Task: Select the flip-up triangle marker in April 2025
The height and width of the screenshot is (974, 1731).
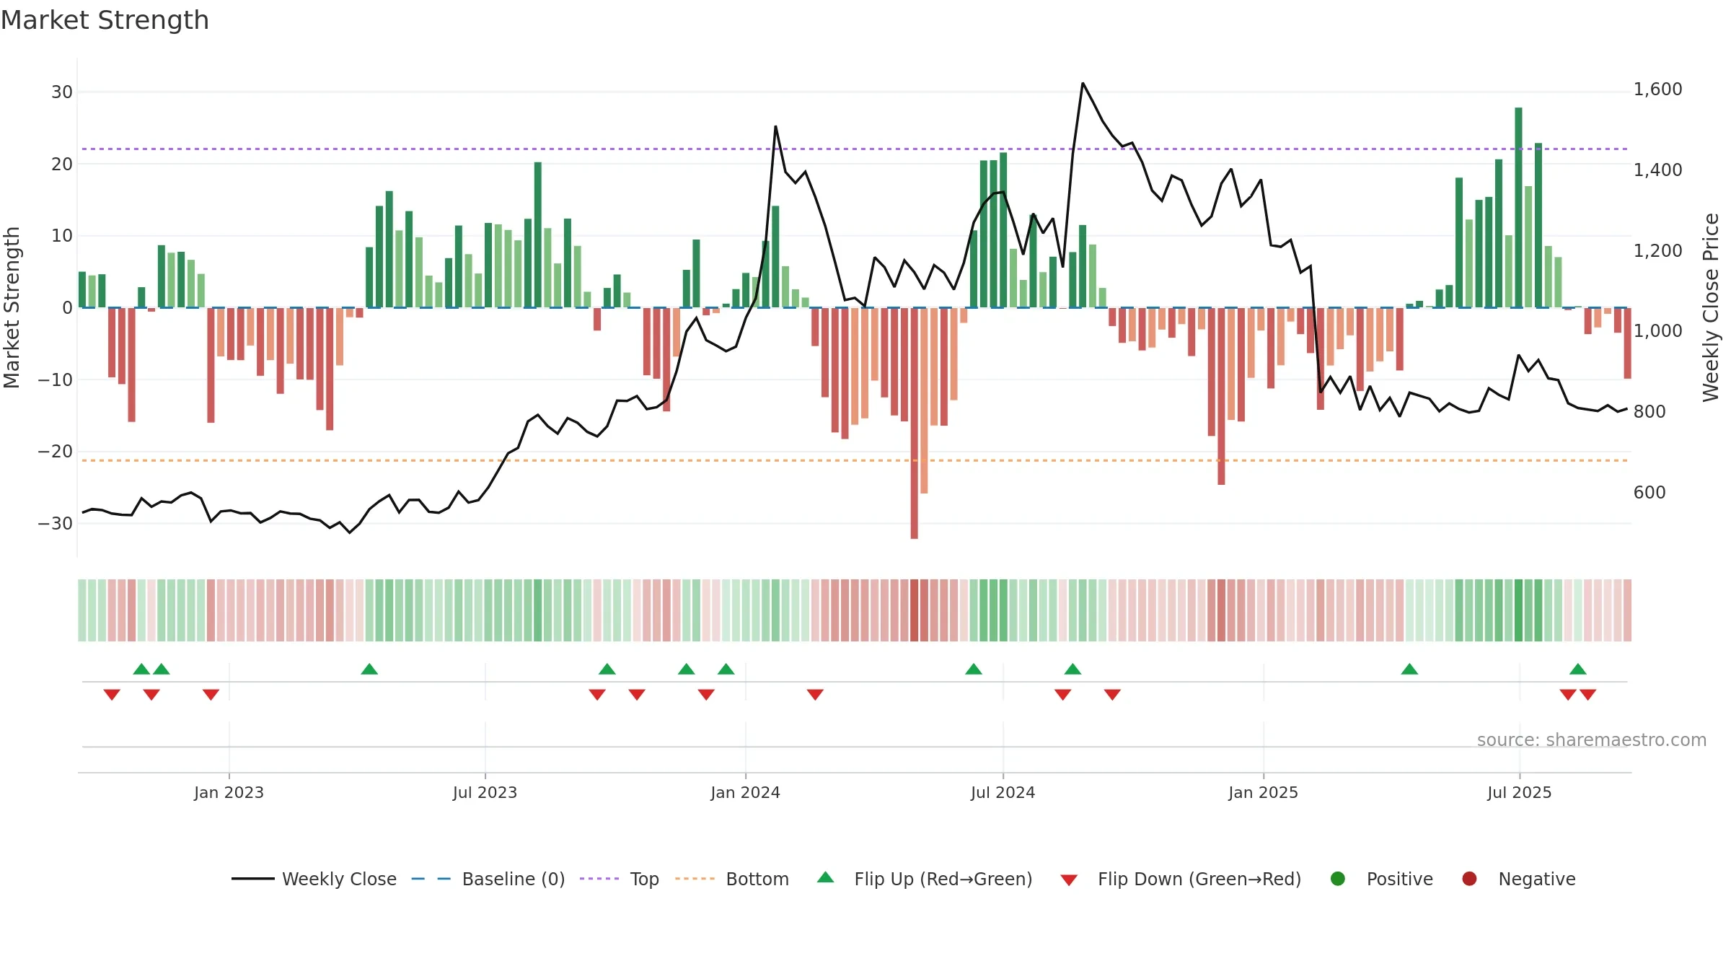Action: 1409,669
